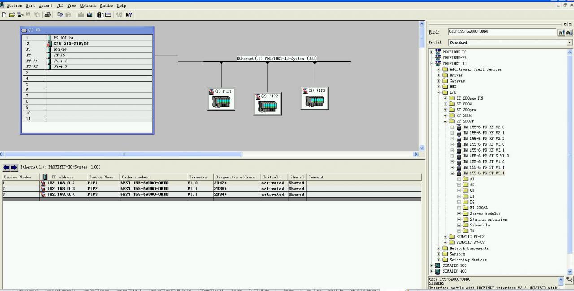Click the Open ONLINE toolbar icon
This screenshot has width=574, height=291.
[x=20, y=14]
